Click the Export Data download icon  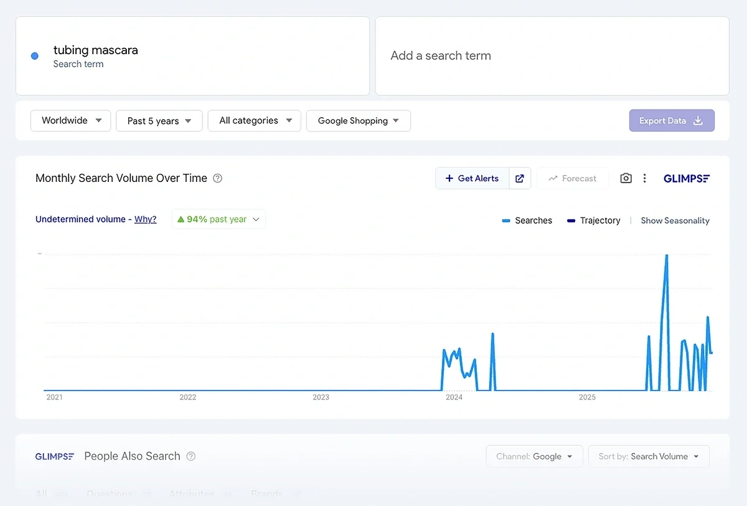(699, 120)
